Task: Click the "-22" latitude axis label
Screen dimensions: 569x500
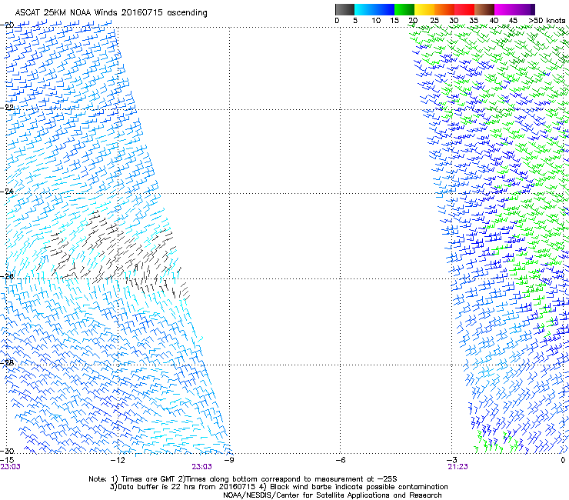Action: pyautogui.click(x=7, y=108)
